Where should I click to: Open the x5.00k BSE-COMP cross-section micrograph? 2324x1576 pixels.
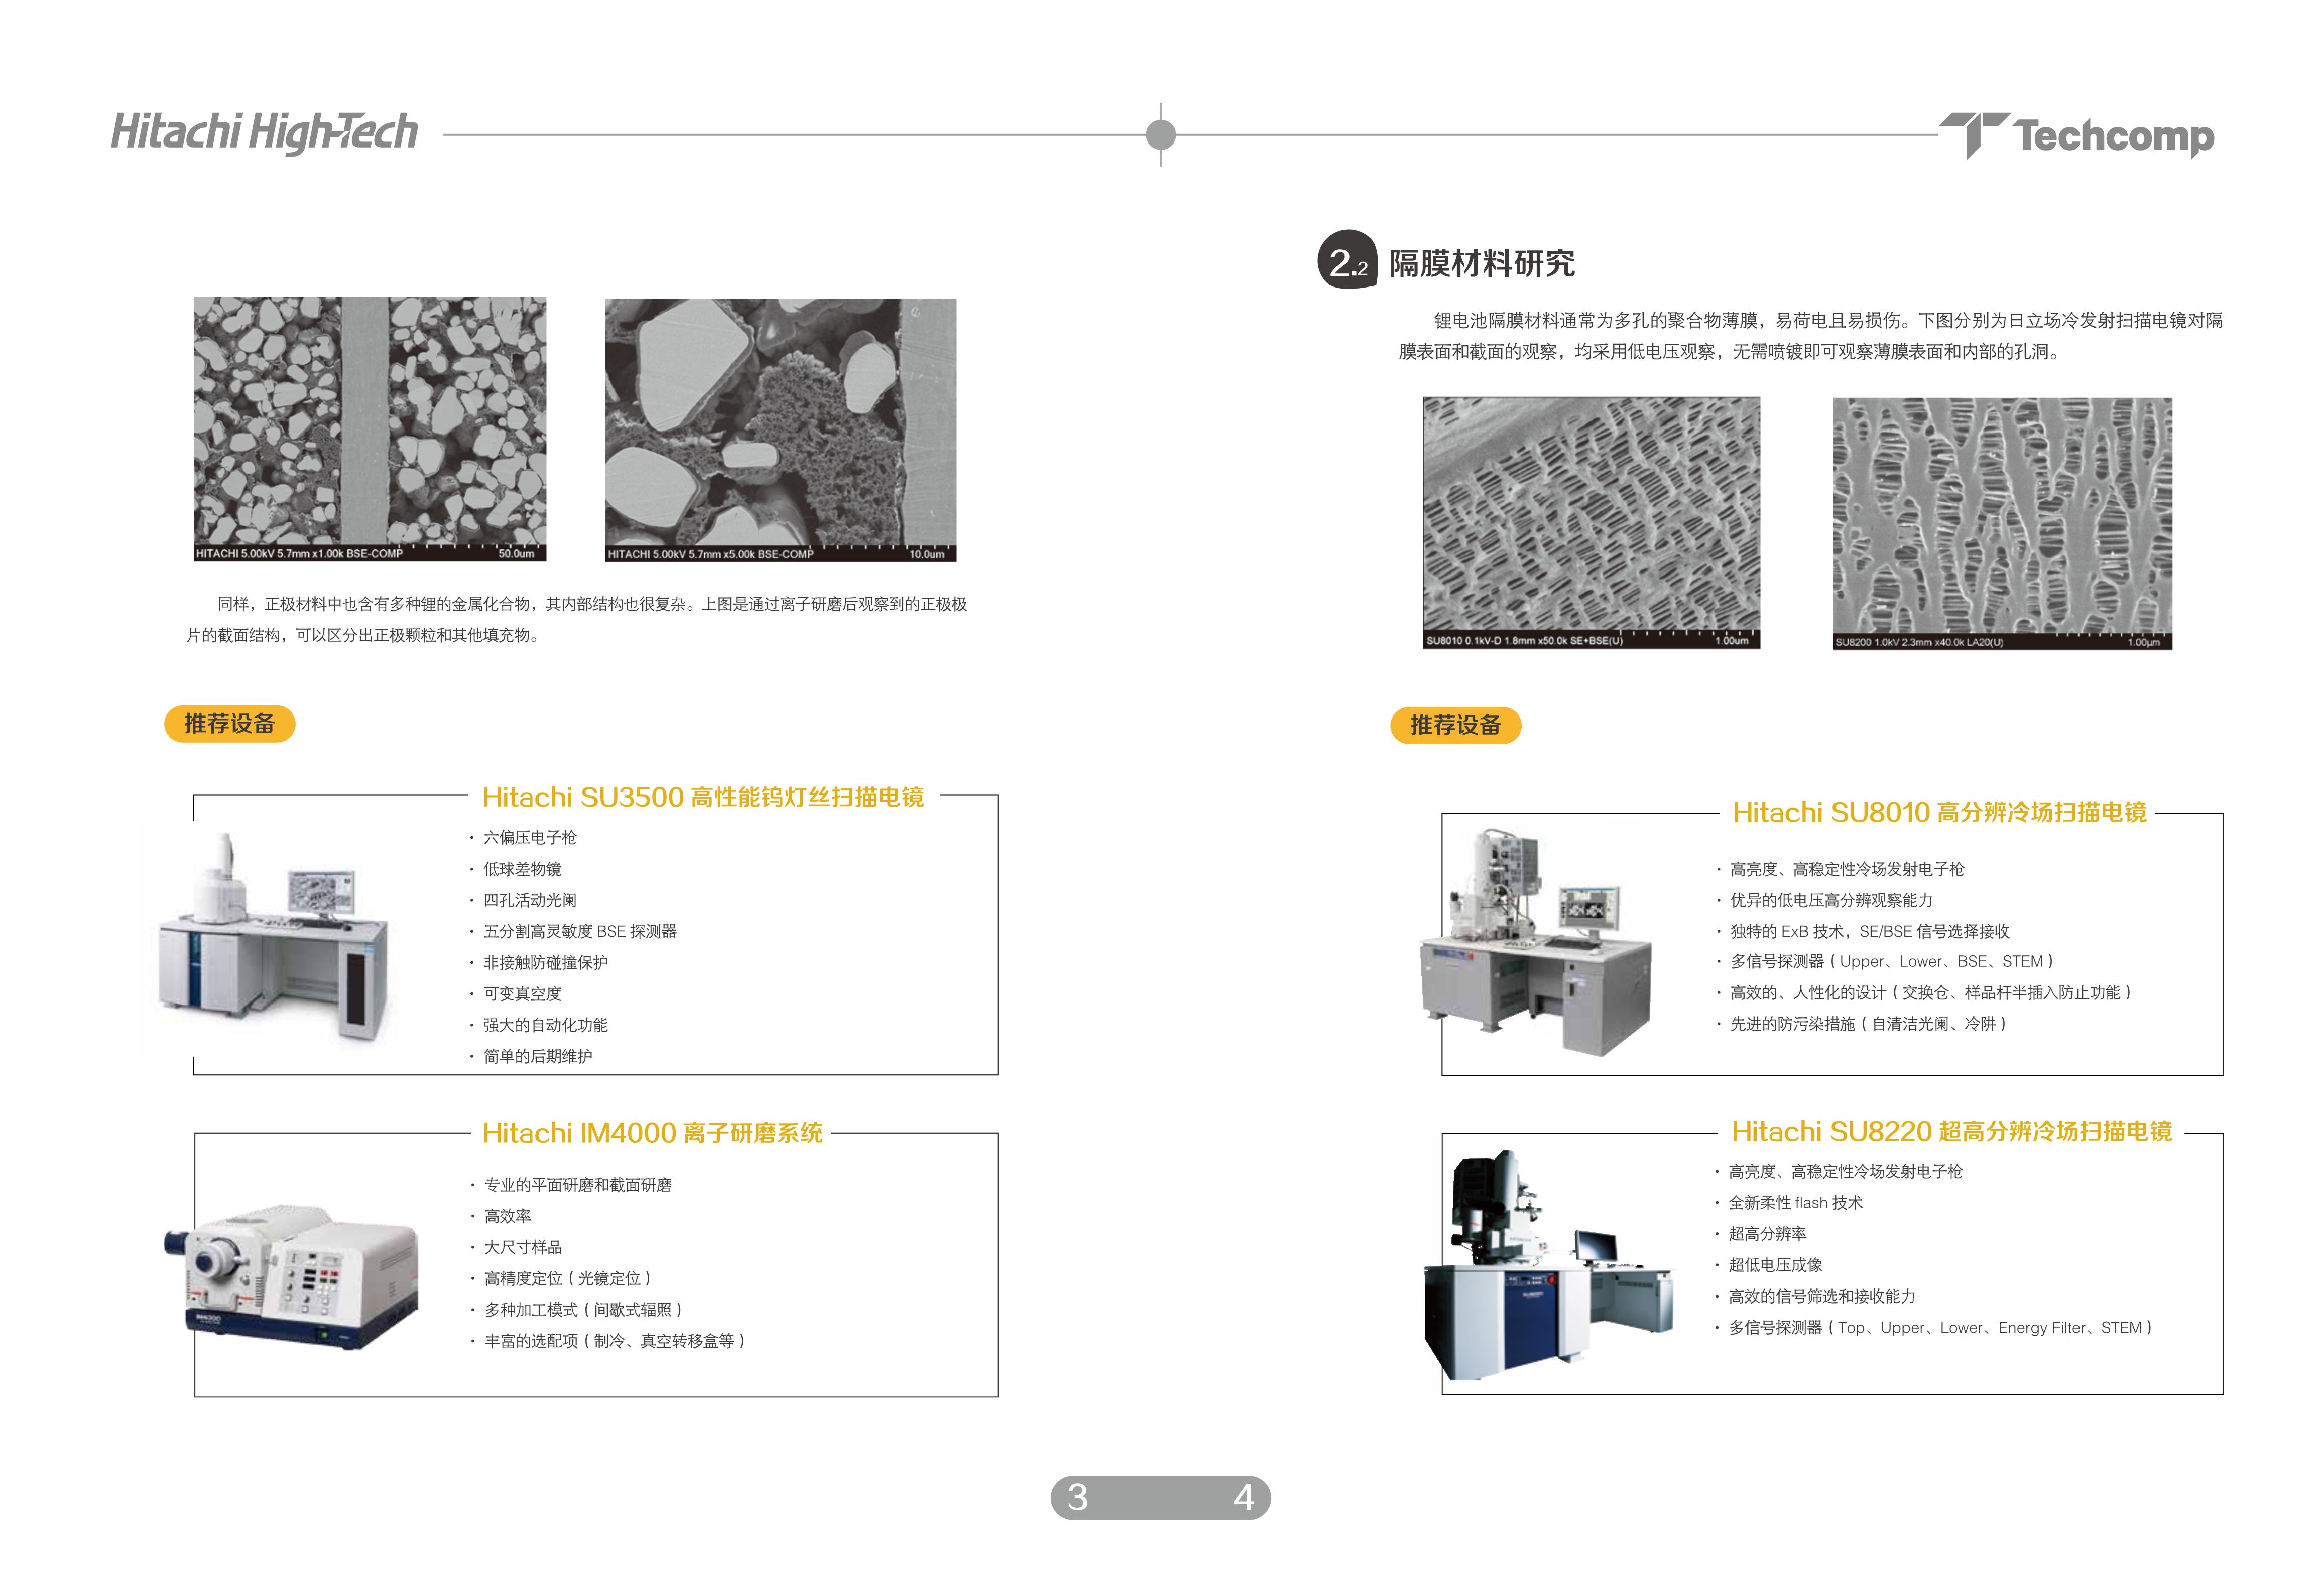tap(781, 429)
